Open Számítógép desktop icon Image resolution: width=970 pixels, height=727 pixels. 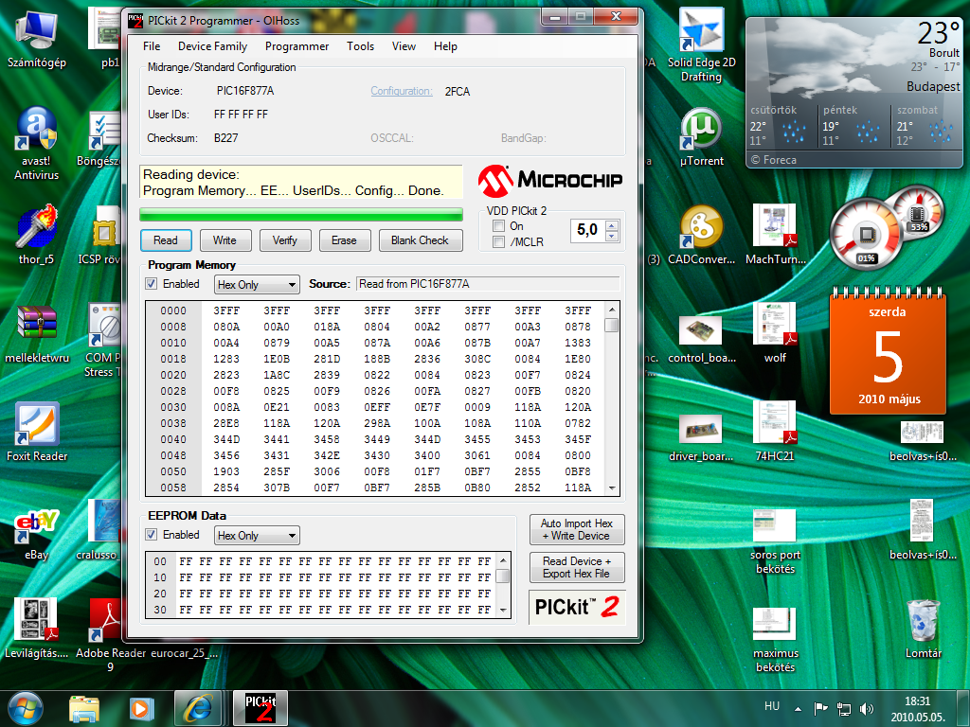pyautogui.click(x=37, y=38)
